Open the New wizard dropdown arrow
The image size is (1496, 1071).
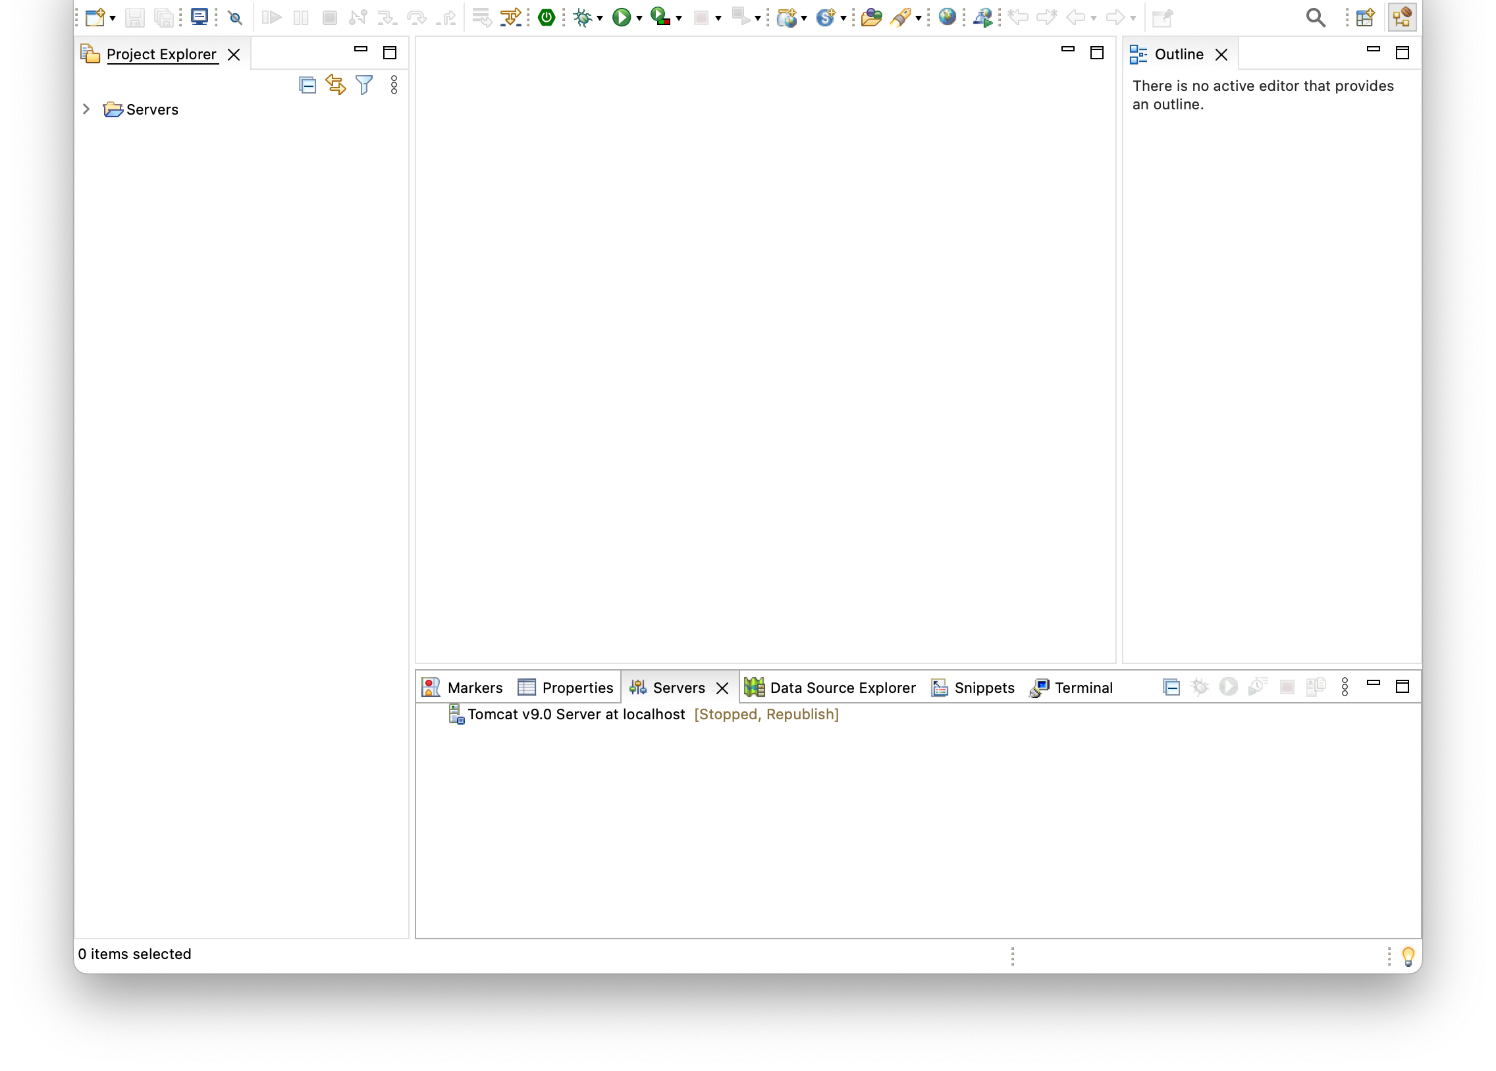113,18
